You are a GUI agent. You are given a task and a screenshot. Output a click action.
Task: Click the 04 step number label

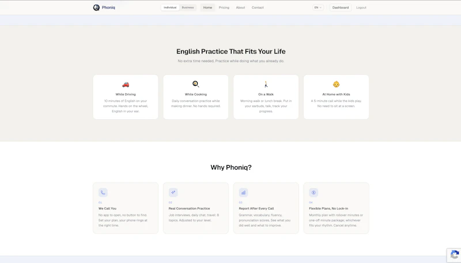[x=311, y=203]
